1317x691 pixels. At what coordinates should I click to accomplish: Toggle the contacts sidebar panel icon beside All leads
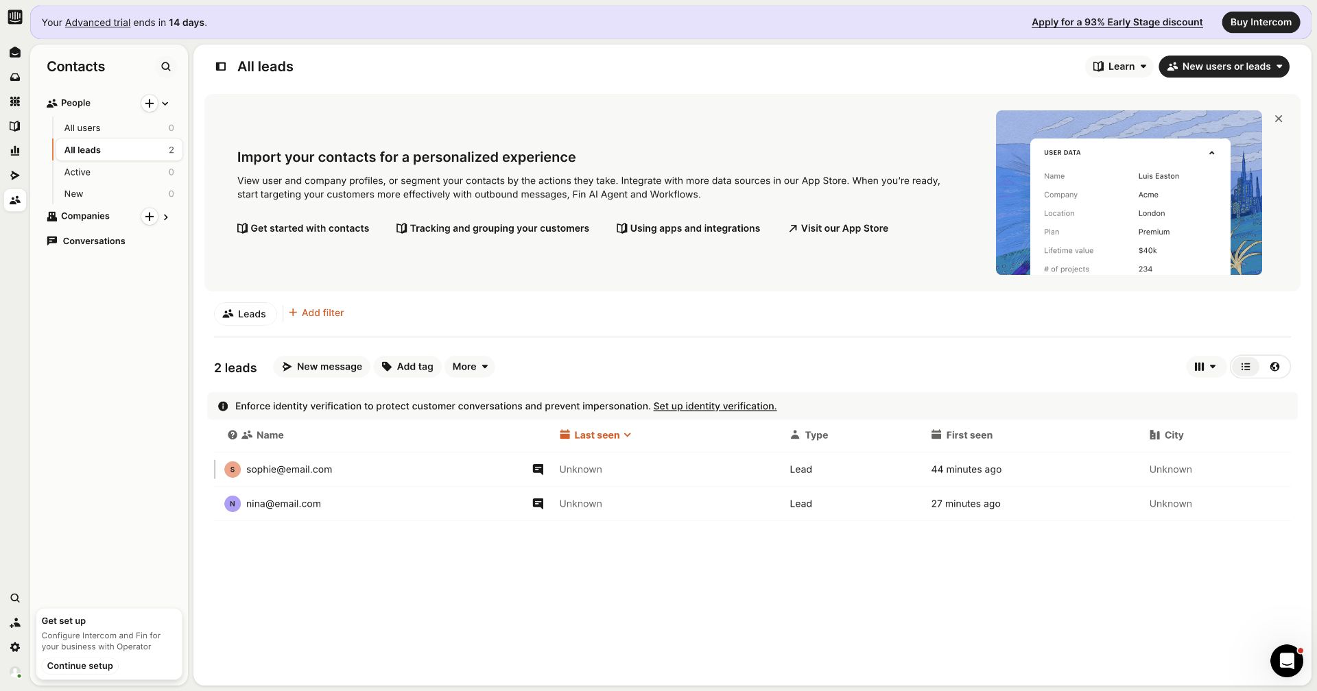[x=221, y=66]
